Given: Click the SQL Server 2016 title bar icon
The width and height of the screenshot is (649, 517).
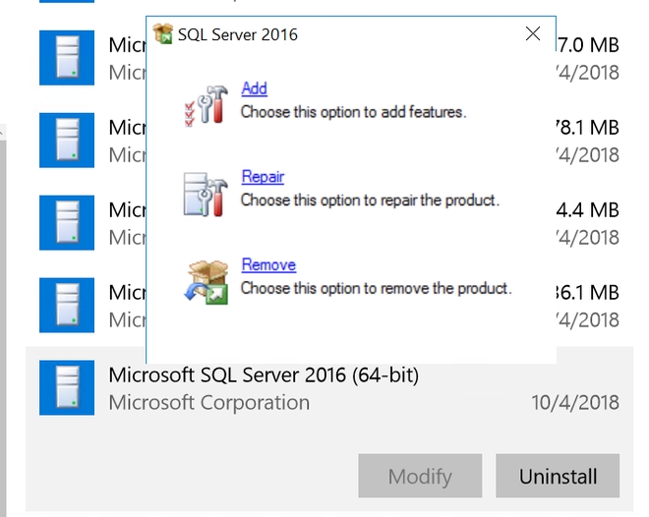Looking at the screenshot, I should coord(163,34).
